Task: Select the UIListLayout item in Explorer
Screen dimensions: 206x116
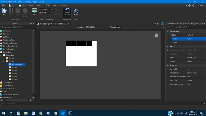Action: [17, 64]
